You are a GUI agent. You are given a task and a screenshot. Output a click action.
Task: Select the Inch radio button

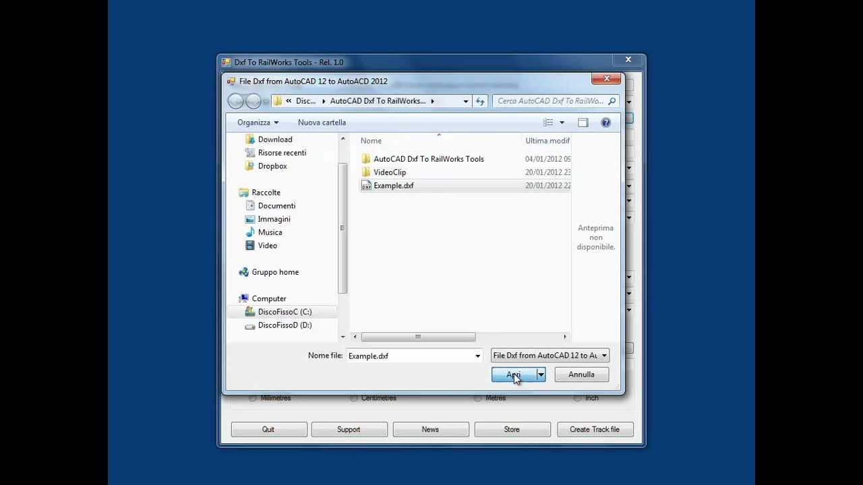point(577,398)
